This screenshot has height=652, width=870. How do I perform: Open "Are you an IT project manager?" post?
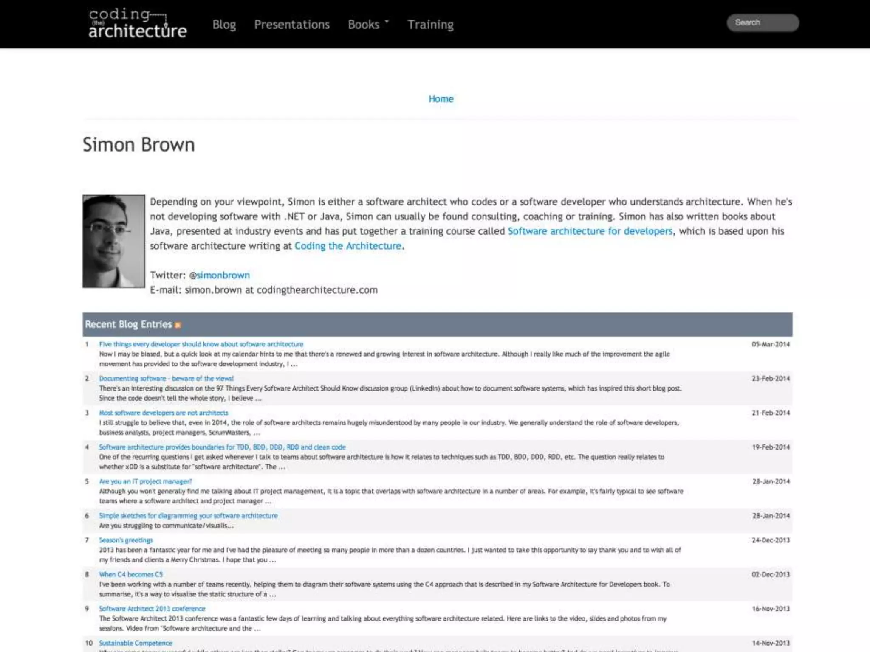[145, 481]
